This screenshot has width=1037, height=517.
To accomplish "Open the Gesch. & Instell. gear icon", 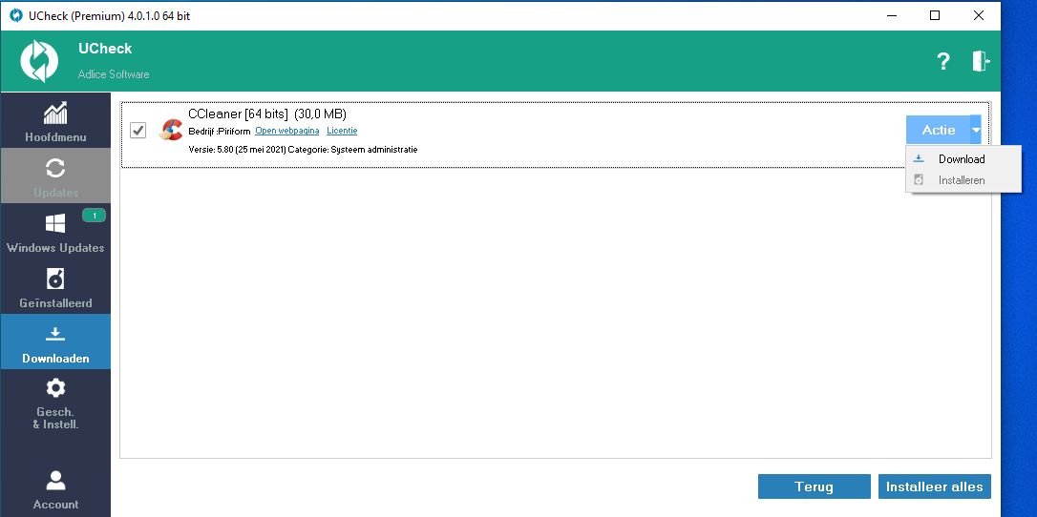I will click(x=55, y=387).
